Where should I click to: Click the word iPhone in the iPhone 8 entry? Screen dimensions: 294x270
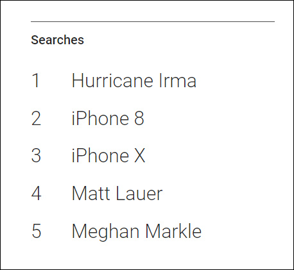pyautogui.click(x=100, y=118)
